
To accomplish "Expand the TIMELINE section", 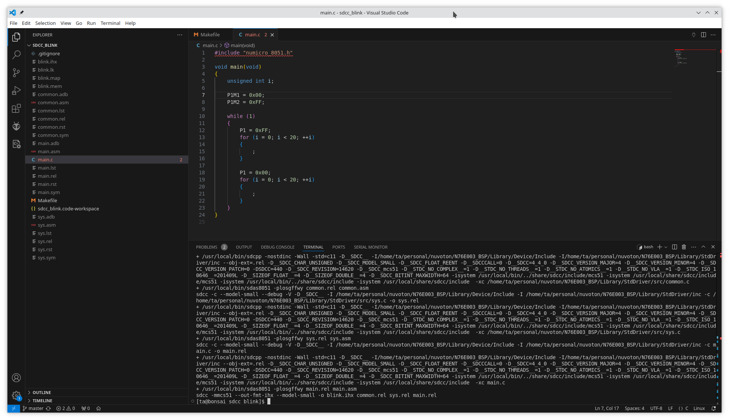I will [42, 401].
